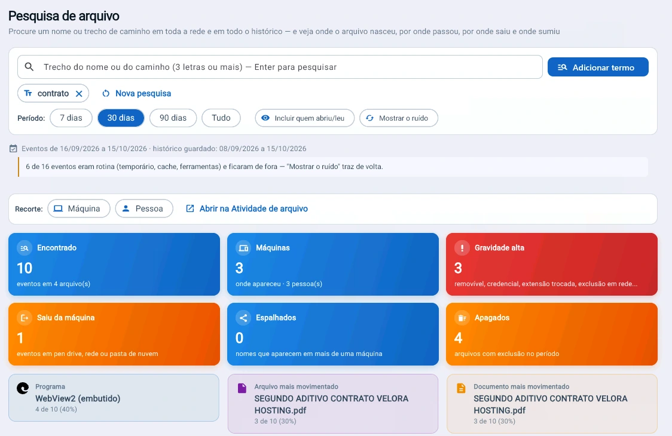Click the external-link icon beside Abrir na Atividade
672x436 pixels.
coord(190,208)
